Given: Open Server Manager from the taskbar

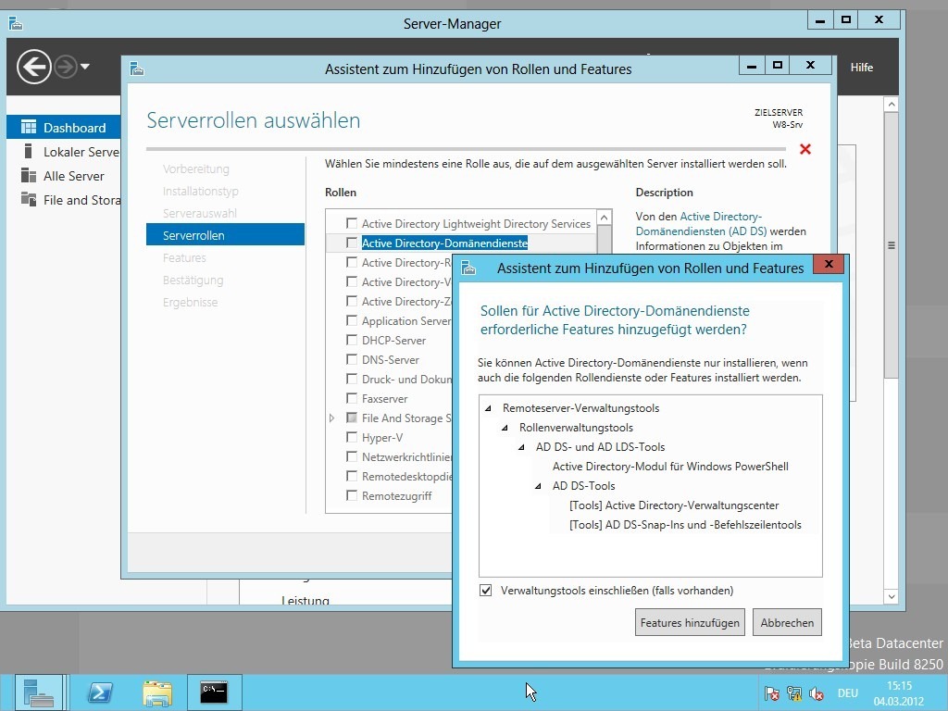Looking at the screenshot, I should click(x=39, y=692).
